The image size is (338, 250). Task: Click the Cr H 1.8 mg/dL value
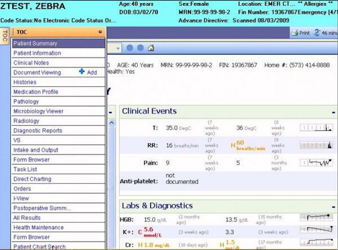(154, 245)
